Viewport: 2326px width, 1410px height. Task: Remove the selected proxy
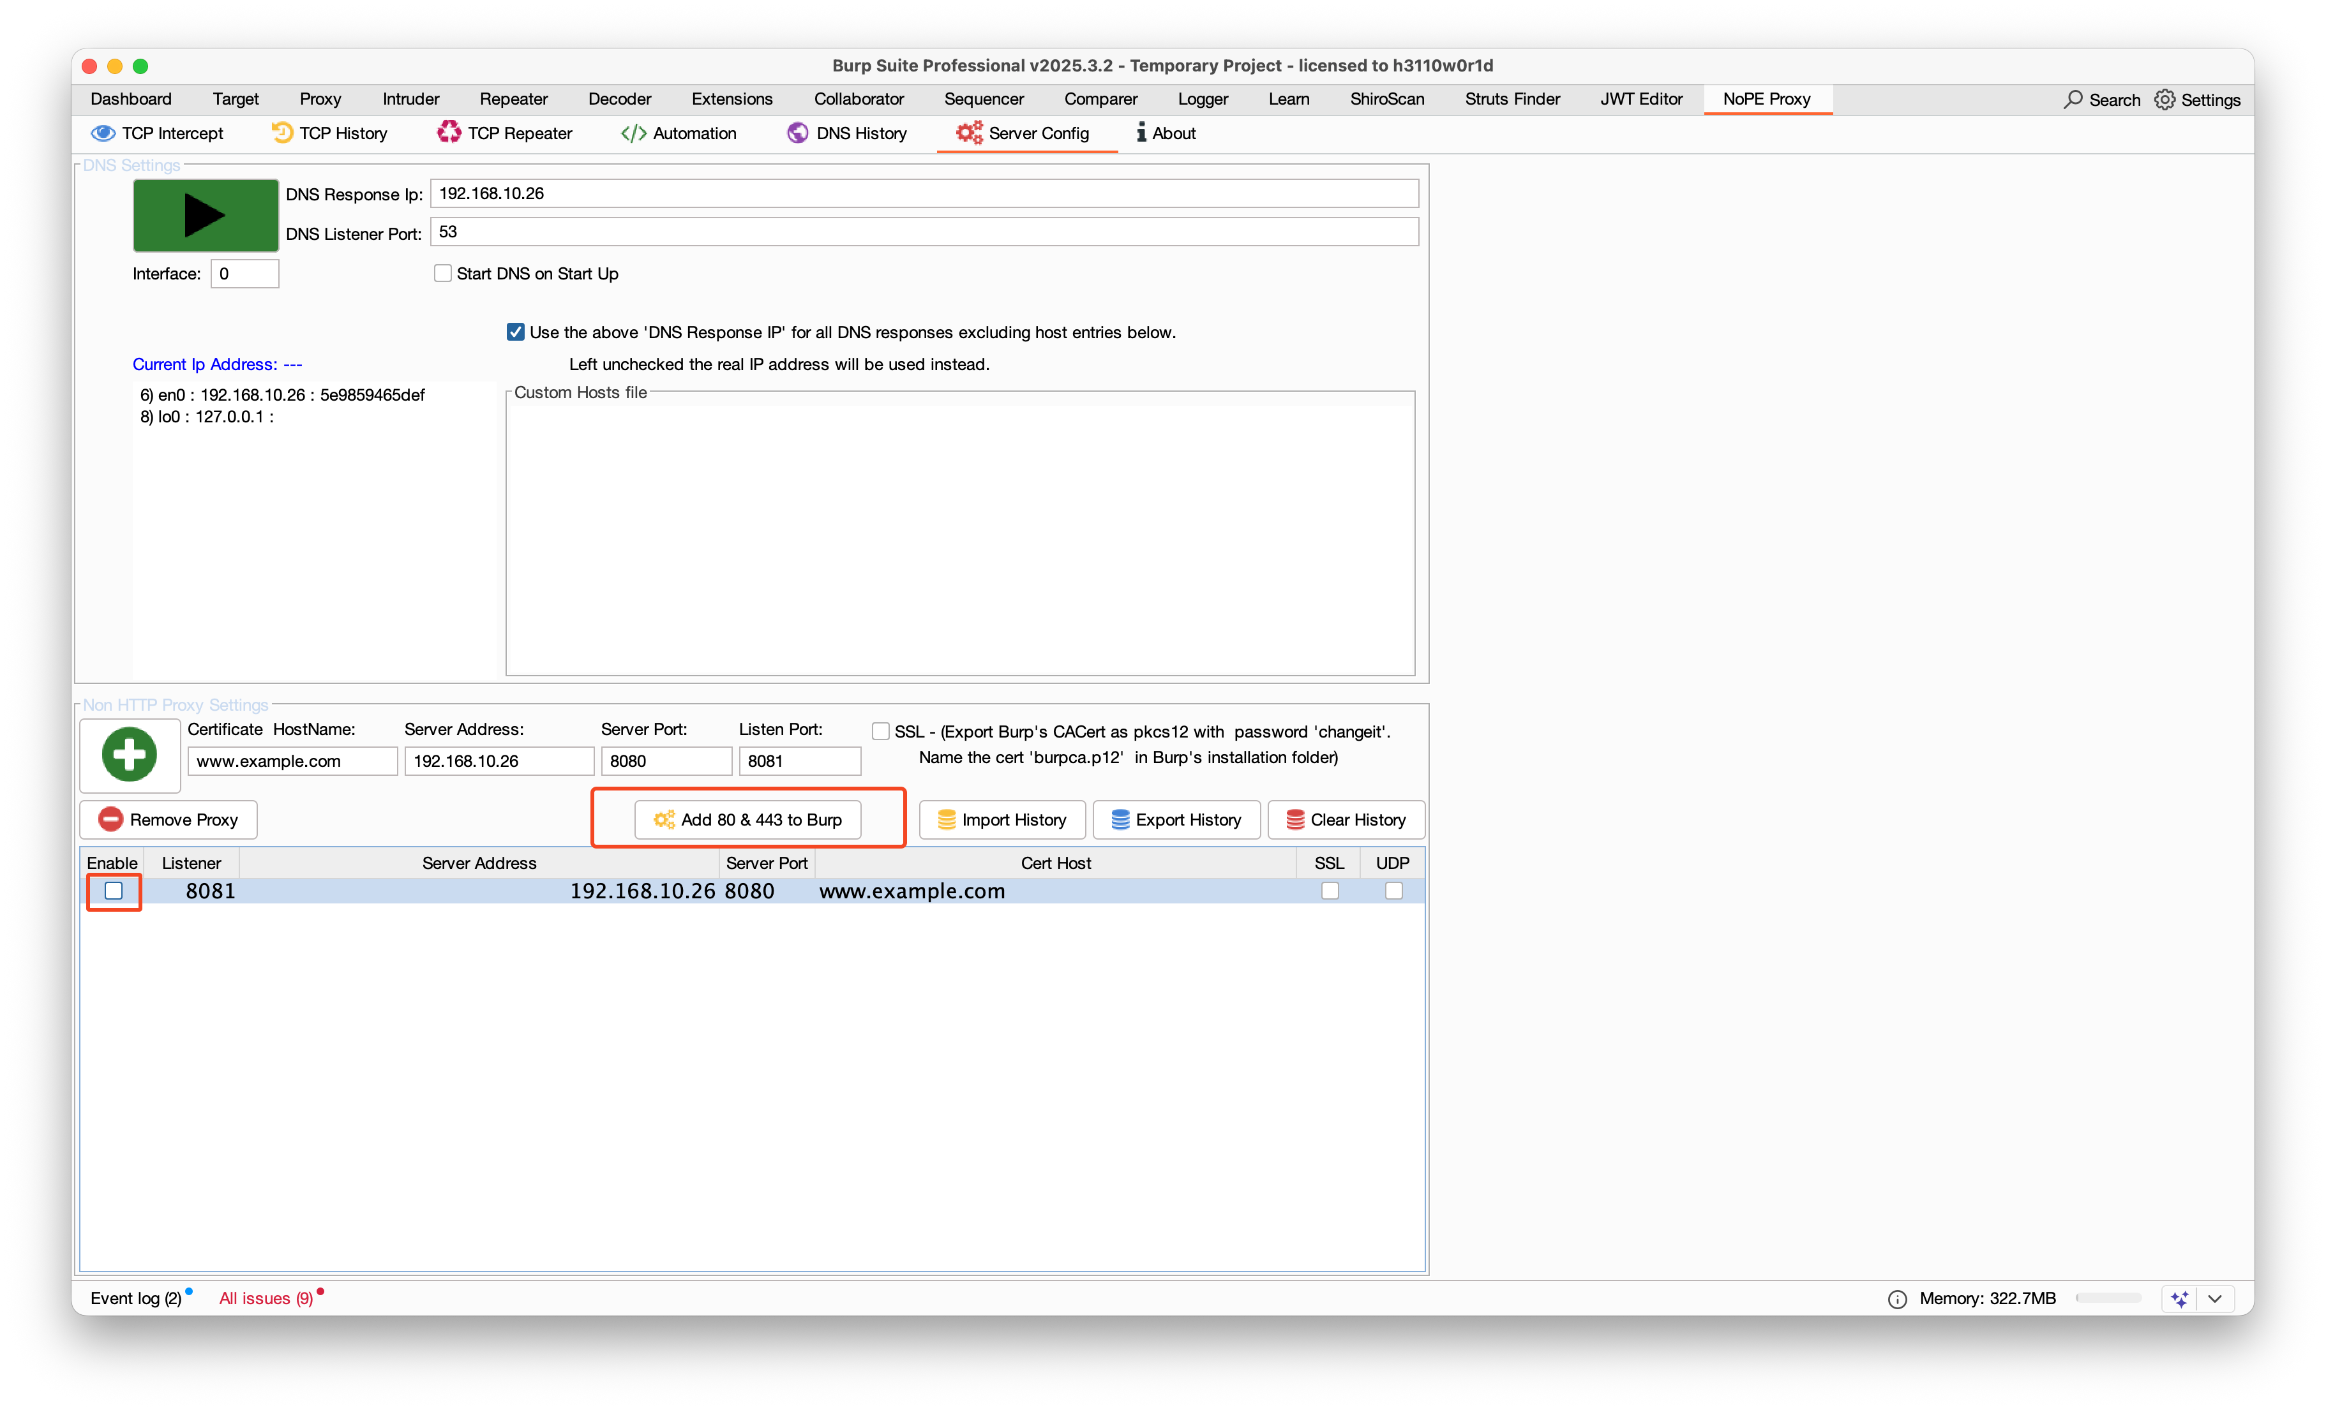pos(169,819)
